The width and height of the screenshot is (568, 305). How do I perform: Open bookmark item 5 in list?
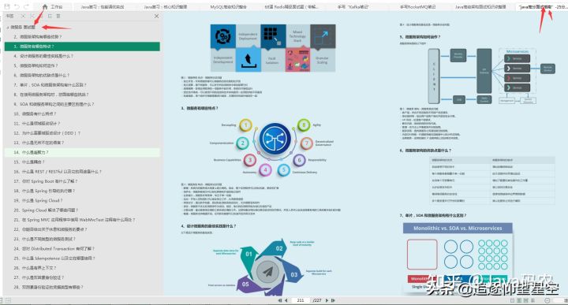pos(35,65)
